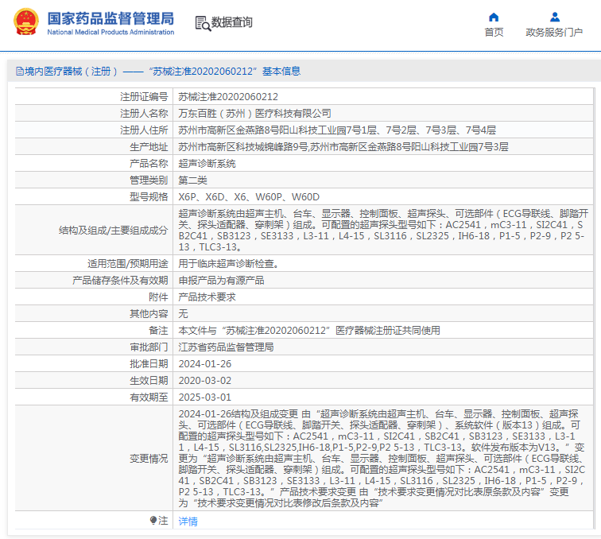The height and width of the screenshot is (539, 601).
Task: Click 申报产品为有源产品 text
Action: click(x=221, y=281)
